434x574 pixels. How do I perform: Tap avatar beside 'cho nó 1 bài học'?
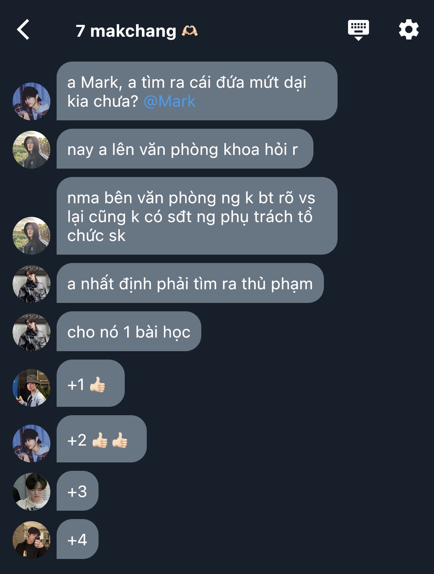[31, 332]
